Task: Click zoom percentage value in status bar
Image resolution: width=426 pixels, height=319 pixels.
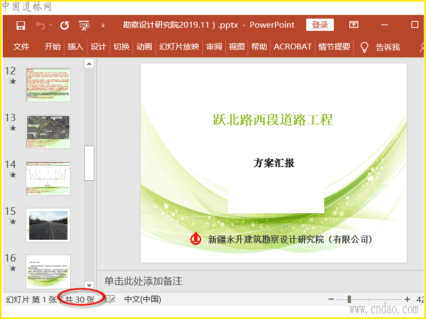Action: (x=420, y=299)
